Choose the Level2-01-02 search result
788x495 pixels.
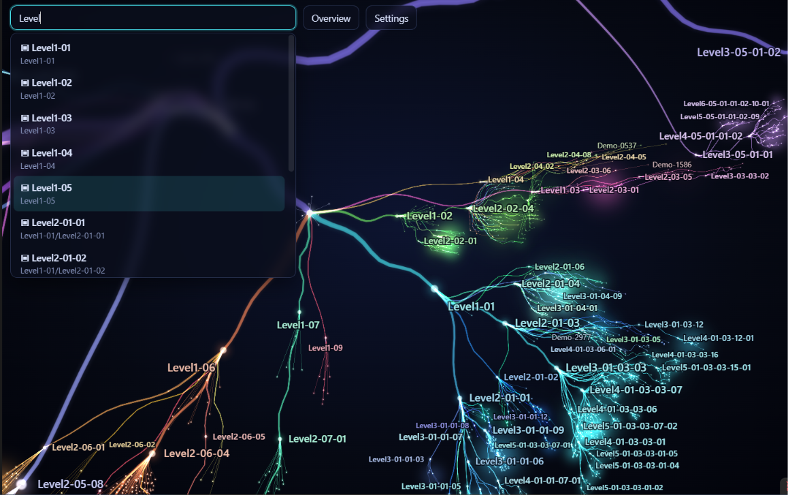(149, 263)
